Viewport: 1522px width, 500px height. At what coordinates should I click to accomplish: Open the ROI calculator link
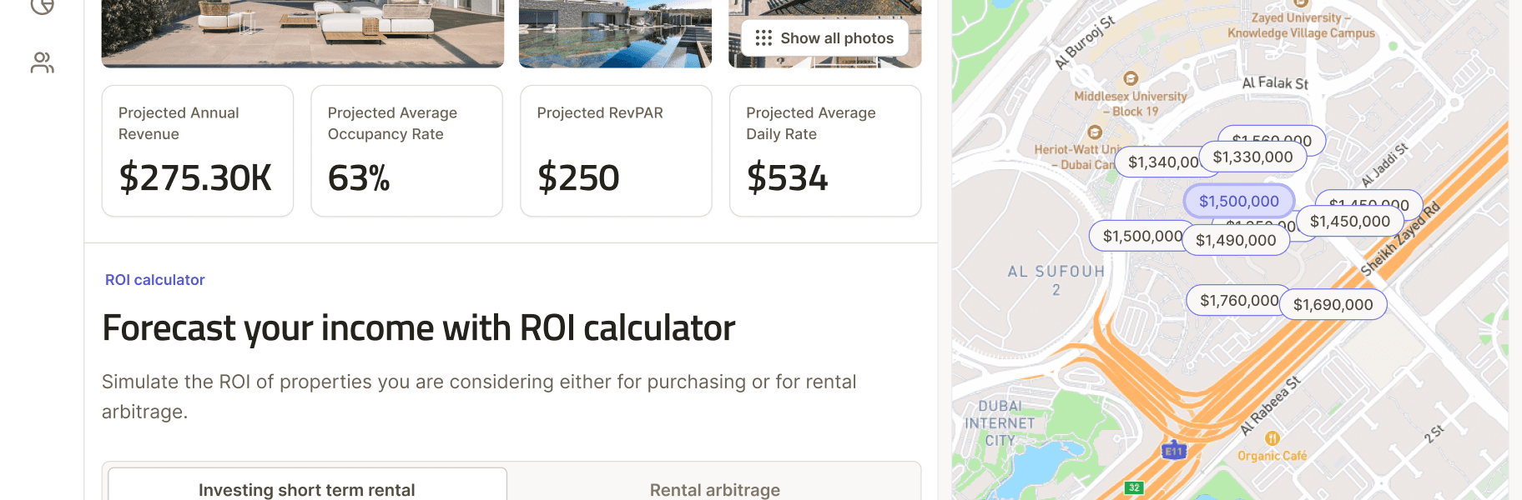point(155,280)
